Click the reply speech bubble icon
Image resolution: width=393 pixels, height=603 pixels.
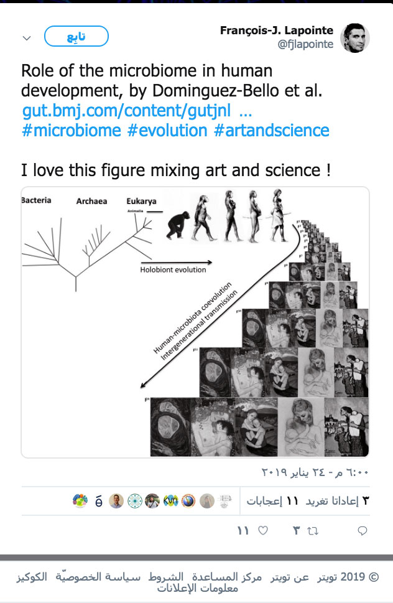pos(363,531)
